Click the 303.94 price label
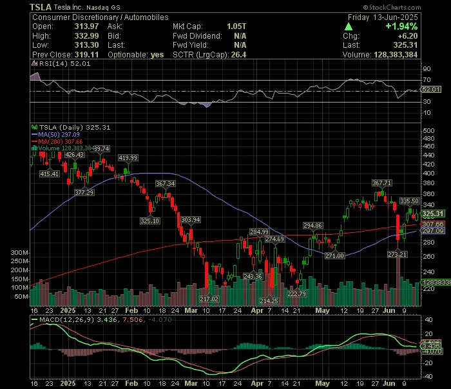 click(x=191, y=220)
